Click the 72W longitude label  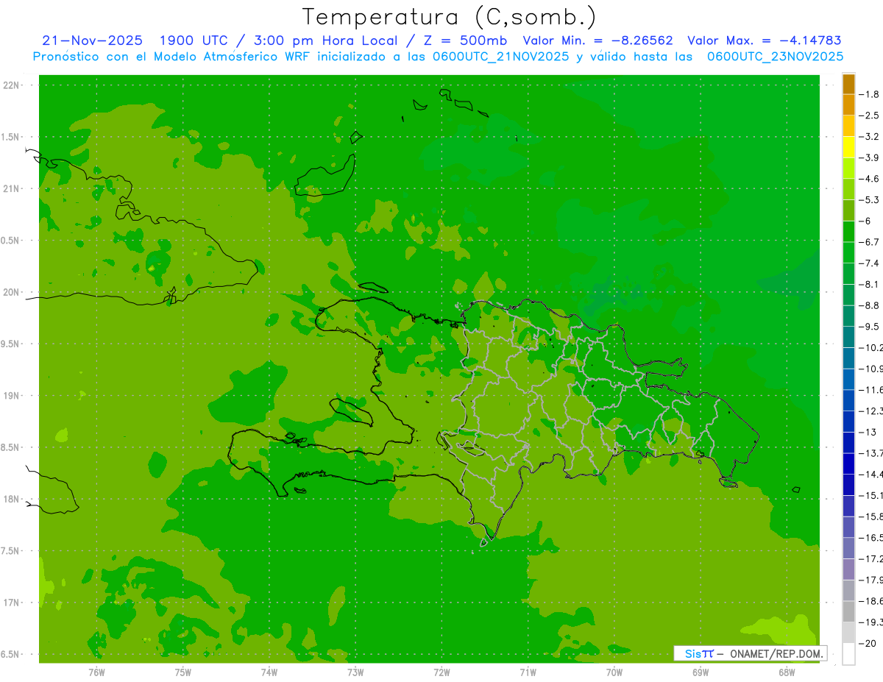pyautogui.click(x=441, y=672)
